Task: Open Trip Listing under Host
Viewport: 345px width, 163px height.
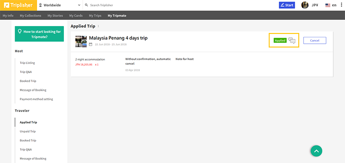Action: tap(27, 63)
